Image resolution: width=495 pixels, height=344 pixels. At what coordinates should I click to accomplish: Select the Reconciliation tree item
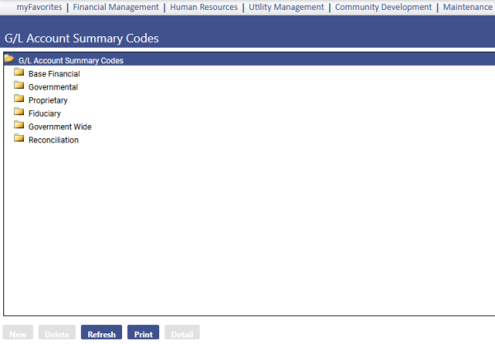54,140
